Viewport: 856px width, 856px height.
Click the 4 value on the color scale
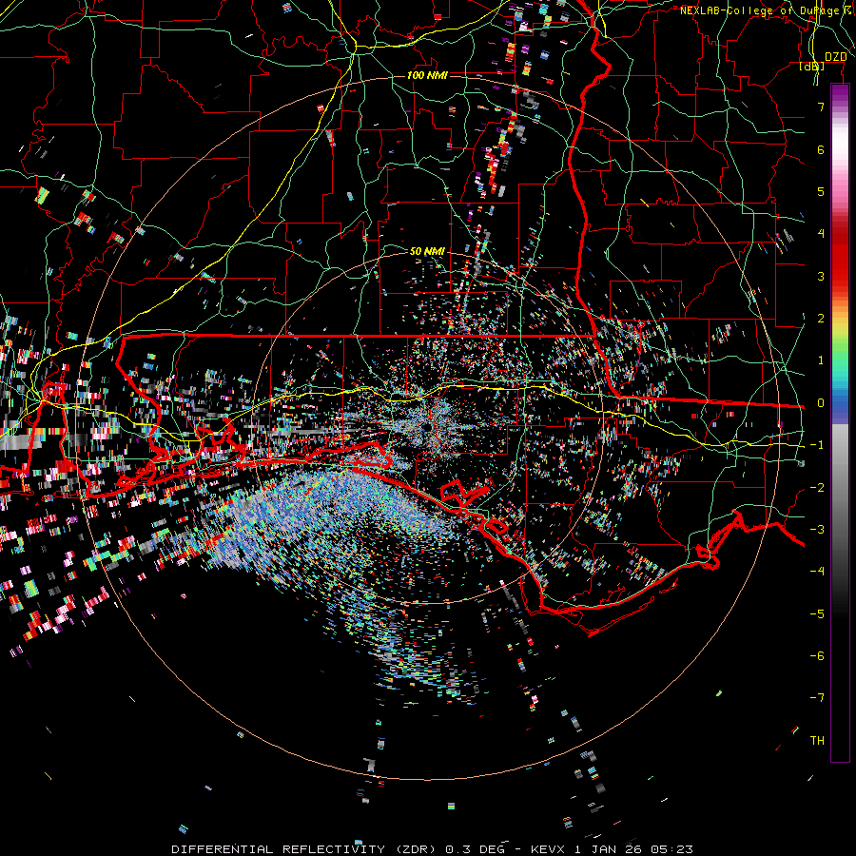(x=821, y=234)
